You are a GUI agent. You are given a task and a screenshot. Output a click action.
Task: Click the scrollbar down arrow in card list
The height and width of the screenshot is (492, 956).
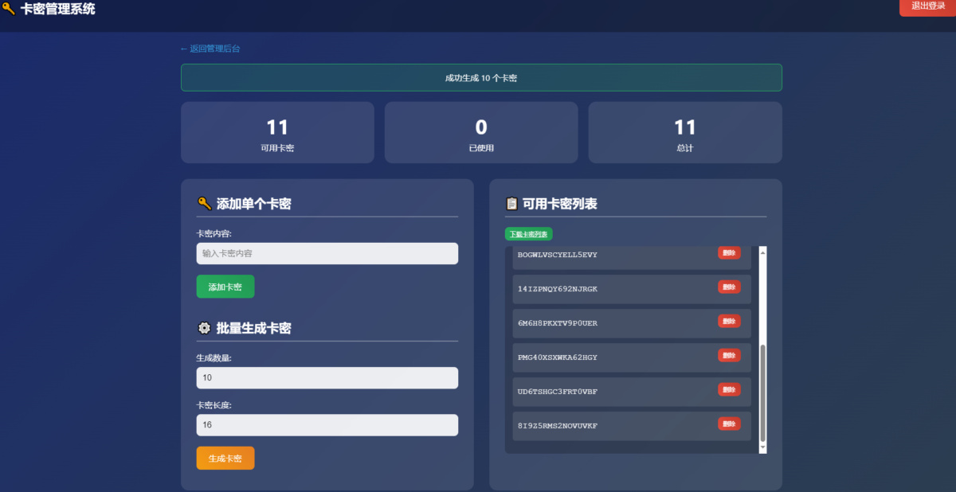pyautogui.click(x=762, y=448)
